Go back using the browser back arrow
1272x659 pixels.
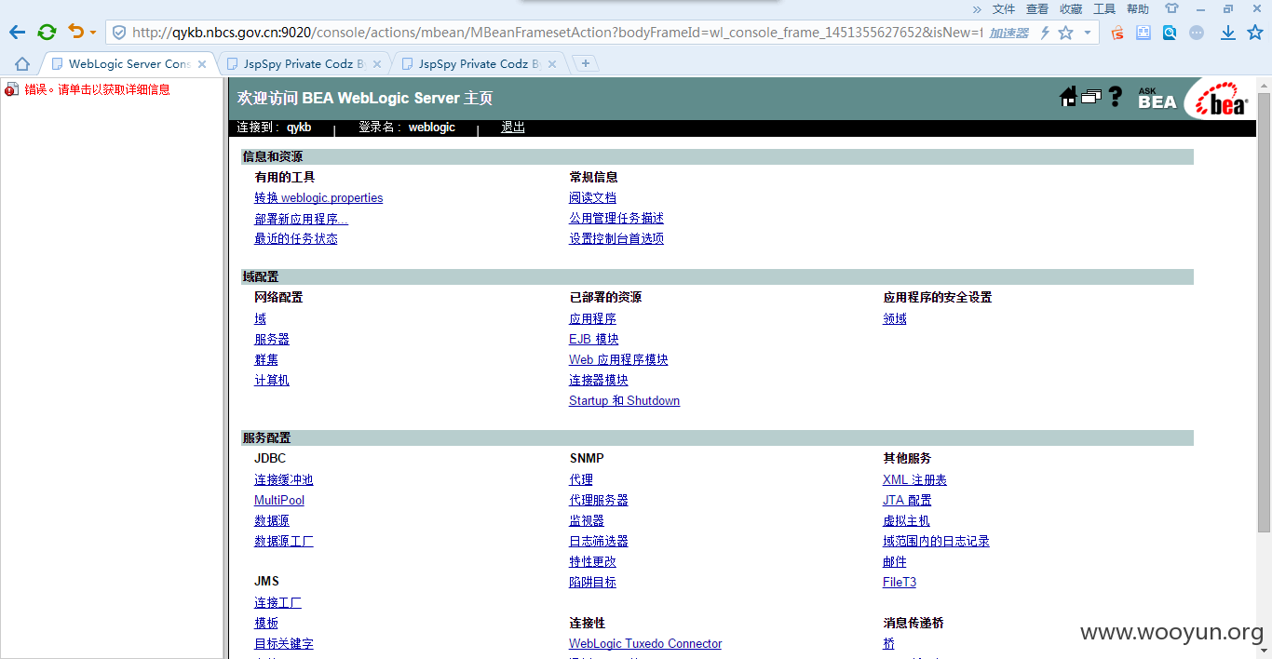(x=17, y=33)
